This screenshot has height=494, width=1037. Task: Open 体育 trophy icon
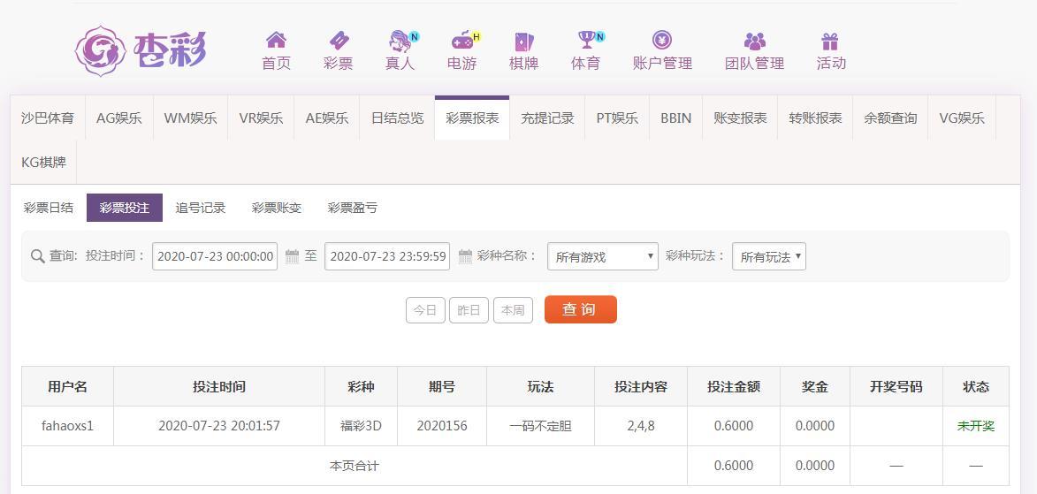tap(586, 41)
